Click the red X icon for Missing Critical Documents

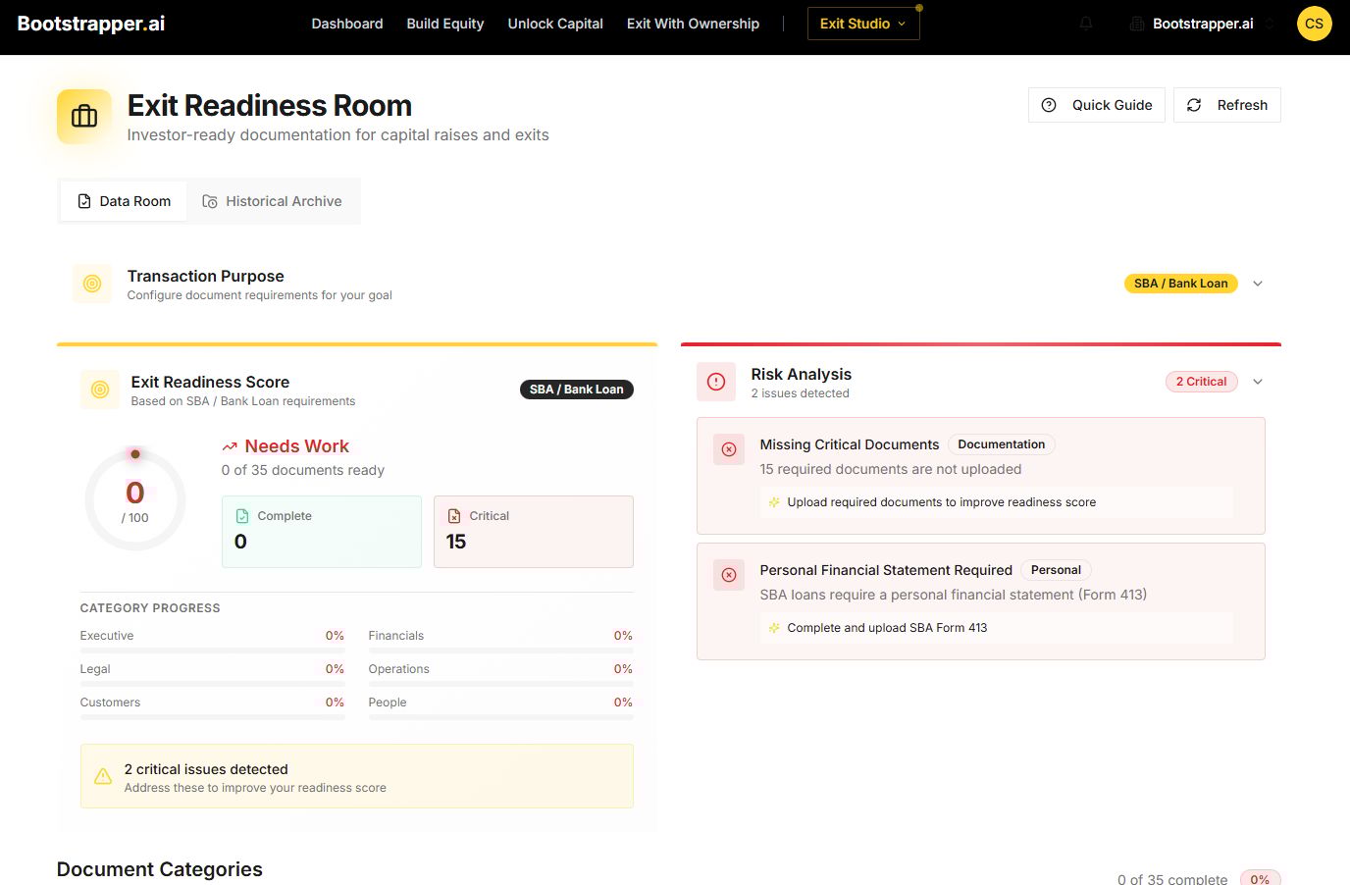[x=729, y=449]
